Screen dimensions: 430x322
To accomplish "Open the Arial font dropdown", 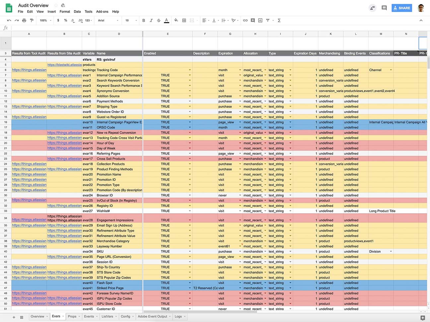I will tap(108, 21).
